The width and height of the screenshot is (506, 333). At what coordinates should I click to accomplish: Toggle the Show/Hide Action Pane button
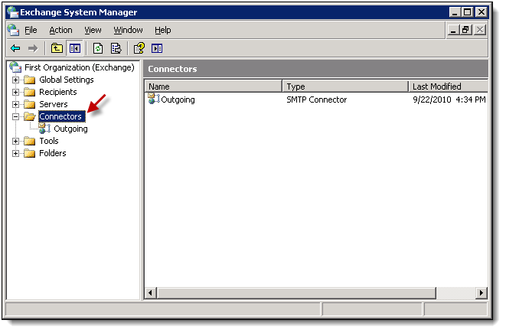point(157,48)
